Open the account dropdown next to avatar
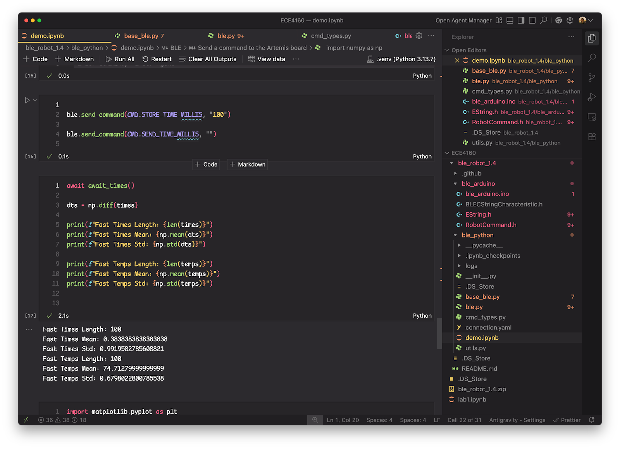The width and height of the screenshot is (620, 449). (591, 20)
